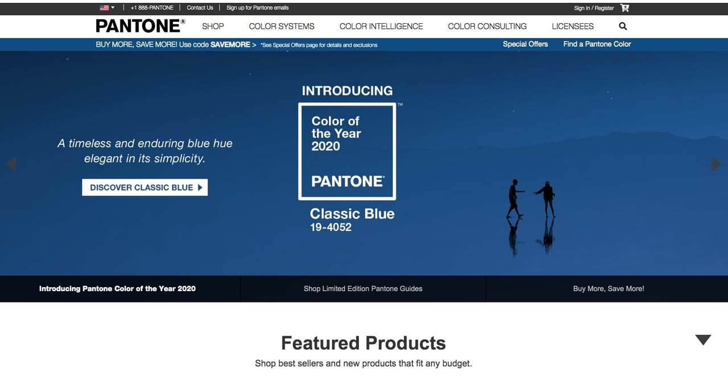Screen dimensions: 728x381
Task: Open the US flag country selector
Action: click(x=107, y=8)
